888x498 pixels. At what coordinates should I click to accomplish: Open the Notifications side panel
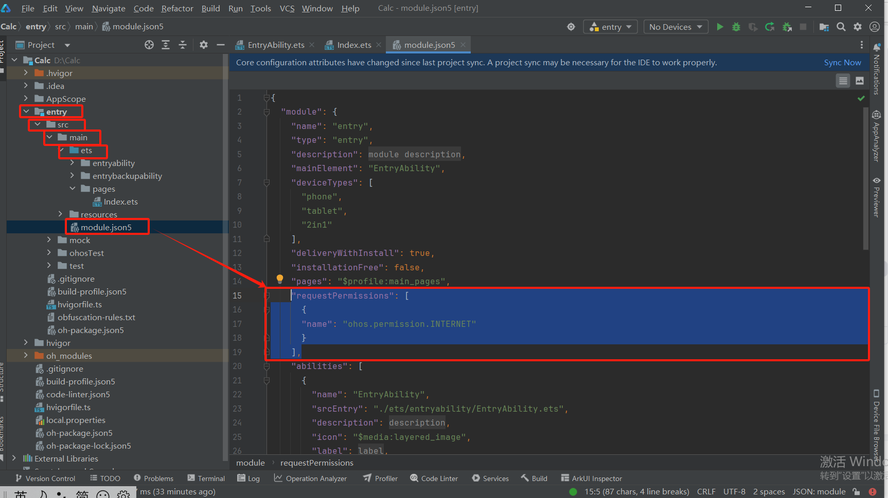[x=876, y=69]
